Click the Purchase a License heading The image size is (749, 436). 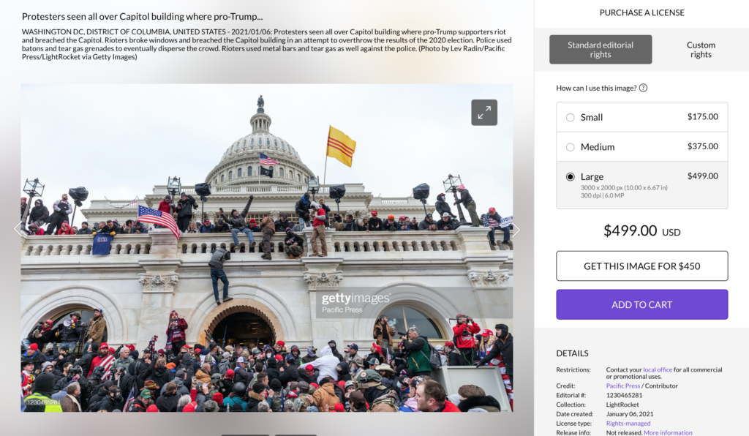tap(642, 13)
